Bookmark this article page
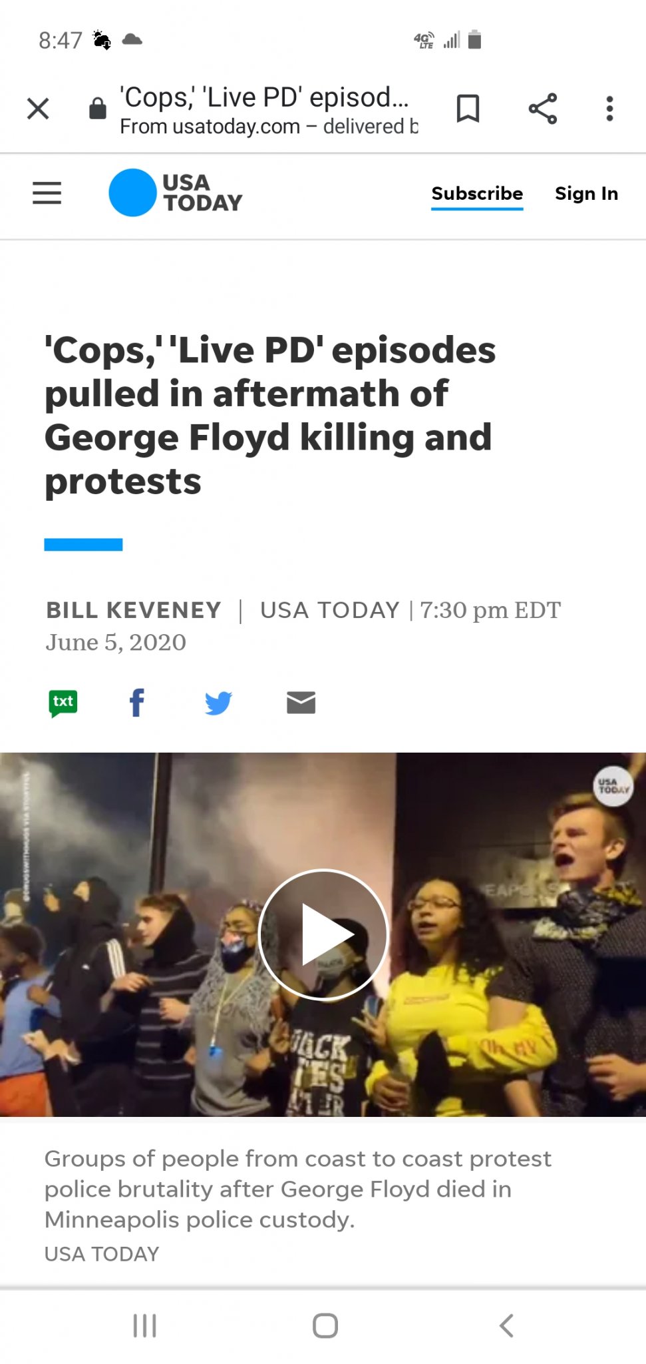Screen dimensions: 646x1364 (468, 109)
